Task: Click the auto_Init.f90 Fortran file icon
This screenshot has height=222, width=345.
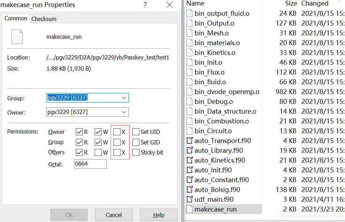Action: pyautogui.click(x=190, y=170)
